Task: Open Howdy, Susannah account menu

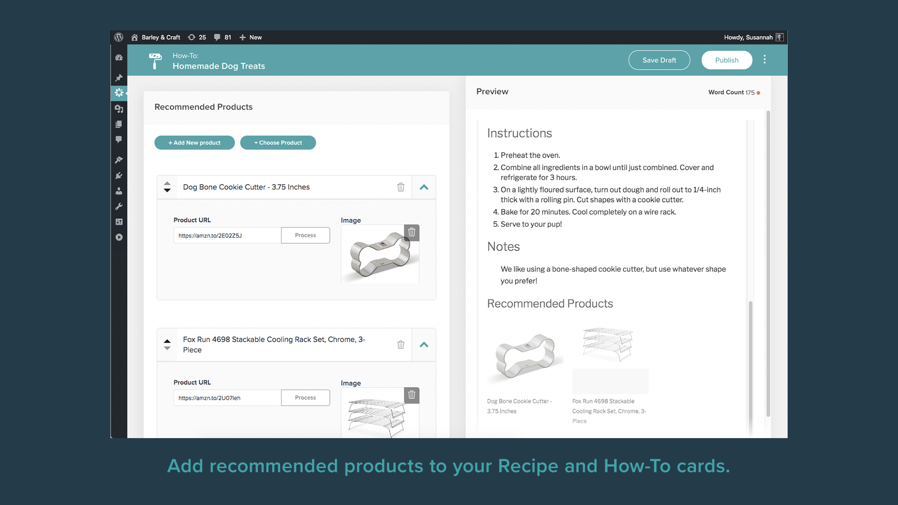Action: (753, 37)
